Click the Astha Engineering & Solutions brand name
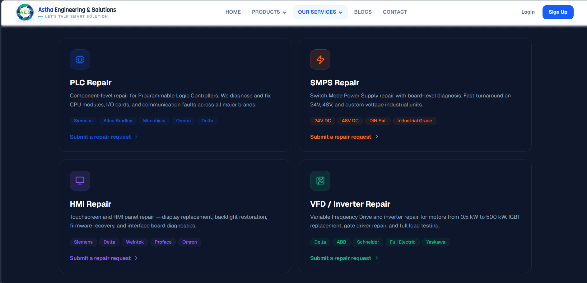 point(77,10)
